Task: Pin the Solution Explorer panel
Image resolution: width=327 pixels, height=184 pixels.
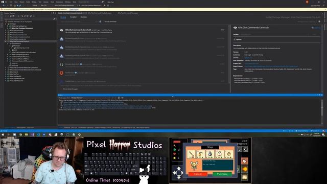Action: (53, 13)
